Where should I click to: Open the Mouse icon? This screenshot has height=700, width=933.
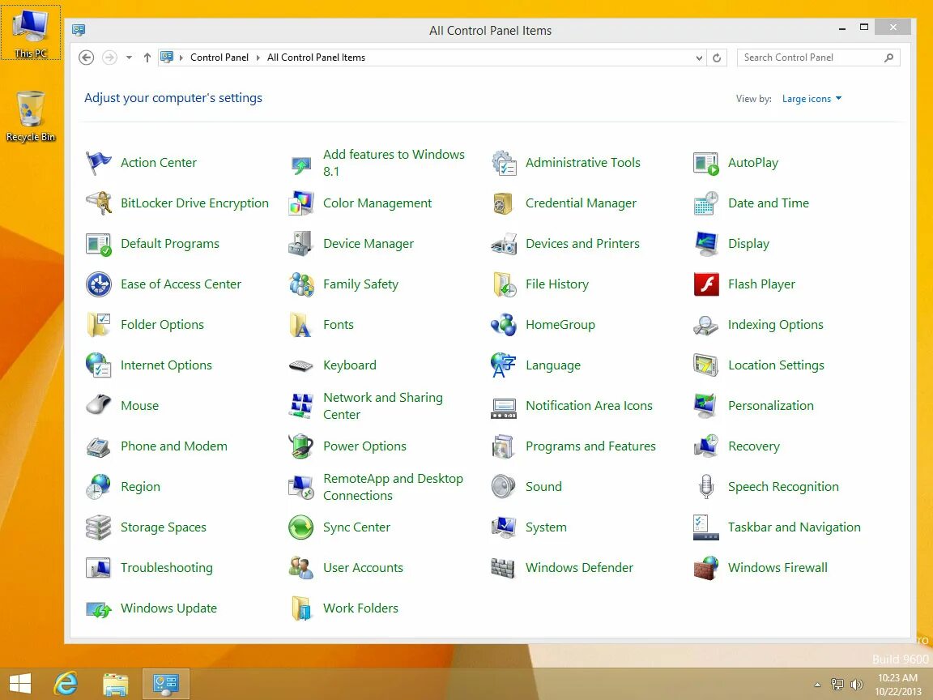click(98, 405)
